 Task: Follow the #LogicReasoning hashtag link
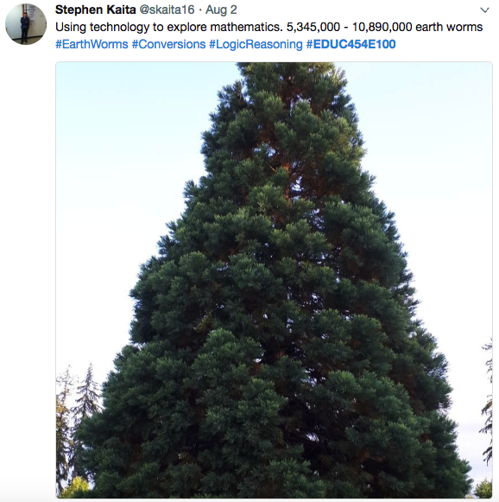tap(256, 44)
